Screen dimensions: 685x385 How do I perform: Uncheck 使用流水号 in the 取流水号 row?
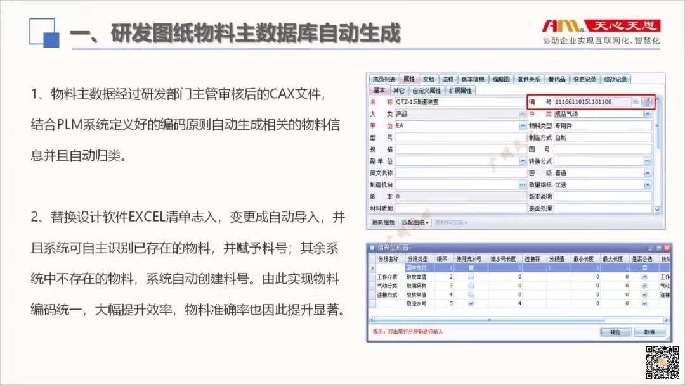pyautogui.click(x=471, y=303)
